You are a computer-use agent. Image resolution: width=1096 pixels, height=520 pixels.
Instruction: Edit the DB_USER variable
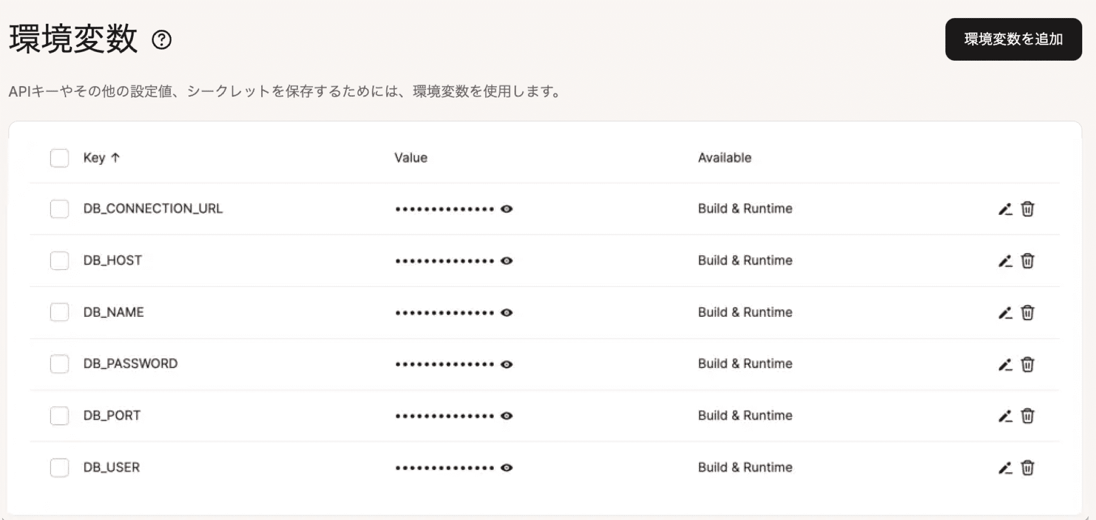coord(1005,468)
